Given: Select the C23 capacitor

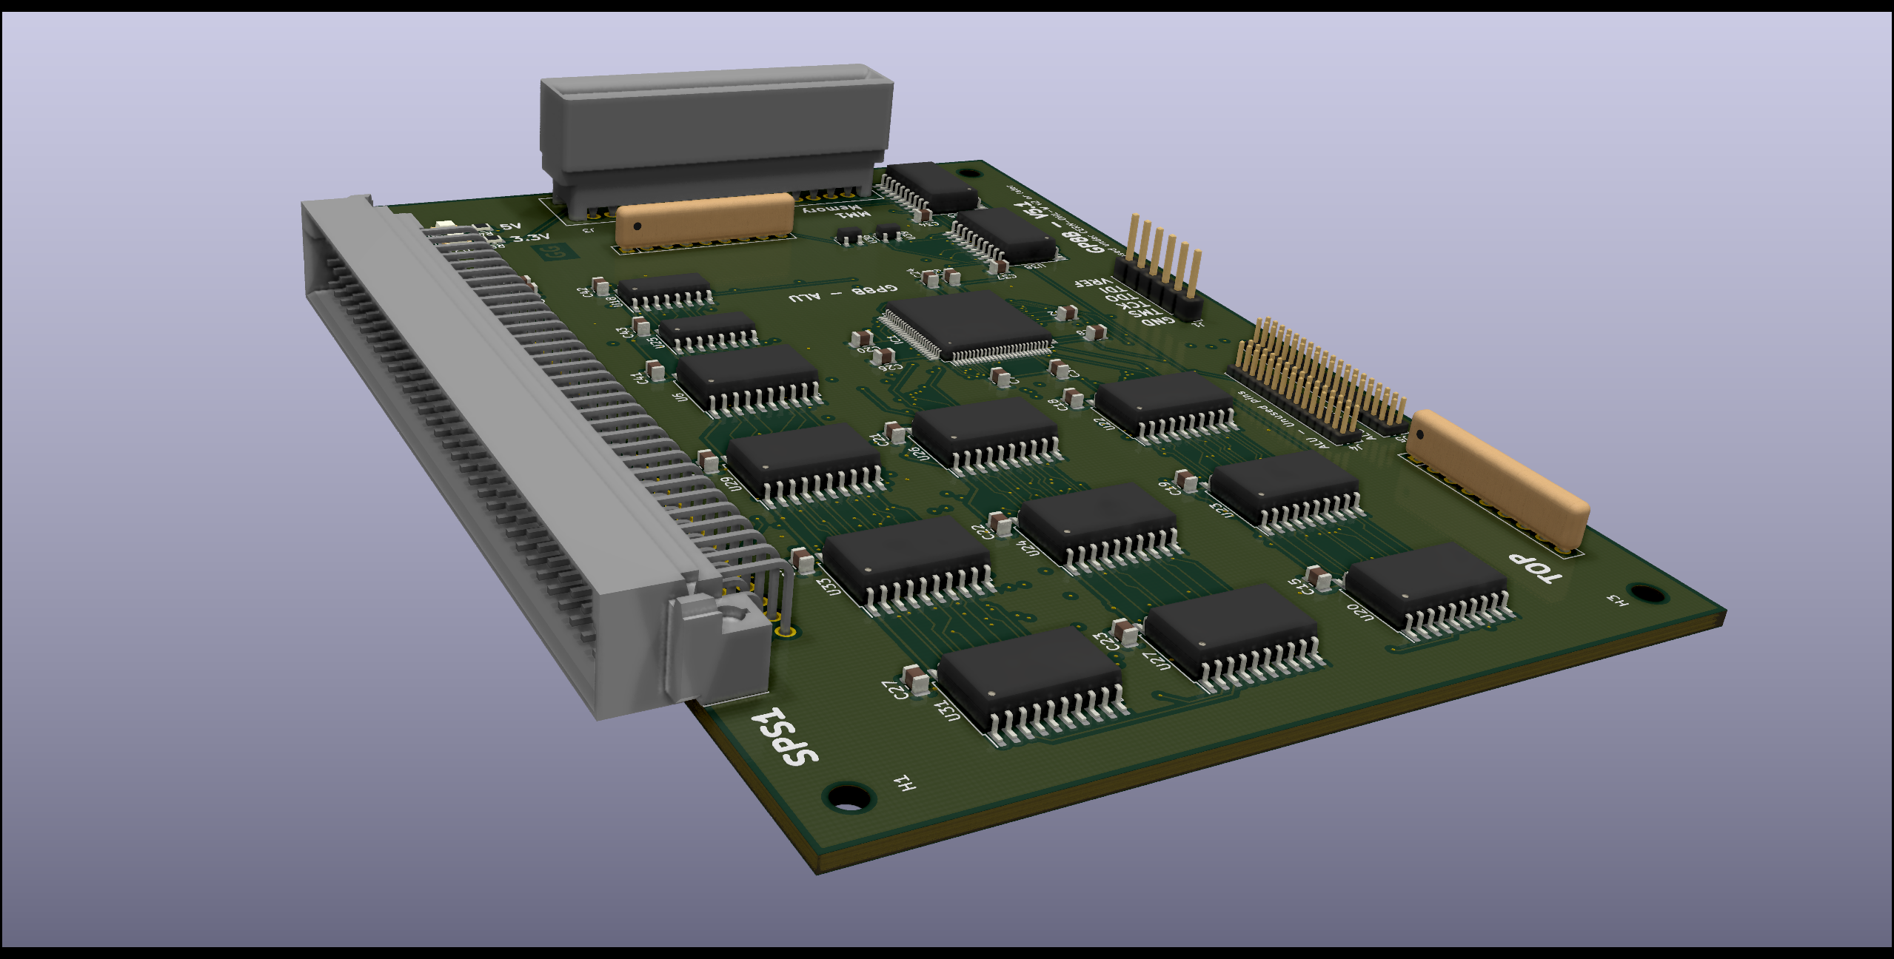Looking at the screenshot, I should 1125,631.
